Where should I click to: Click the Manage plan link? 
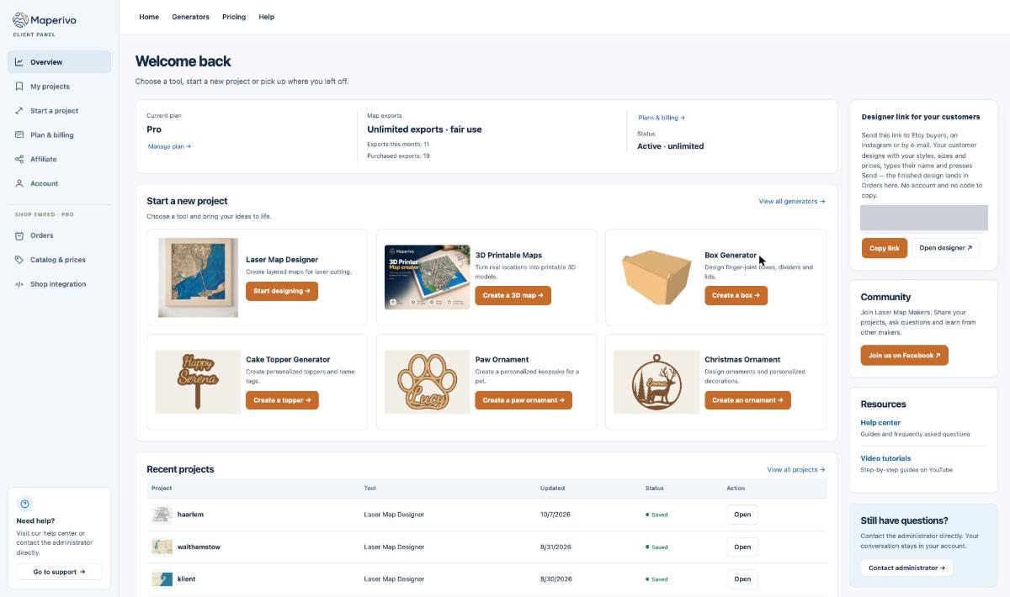tap(169, 147)
